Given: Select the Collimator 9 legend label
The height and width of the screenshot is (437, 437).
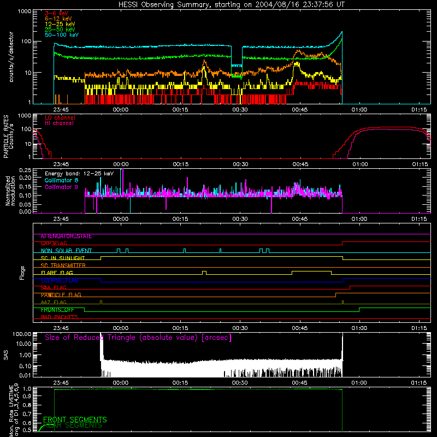Looking at the screenshot, I should [61, 187].
